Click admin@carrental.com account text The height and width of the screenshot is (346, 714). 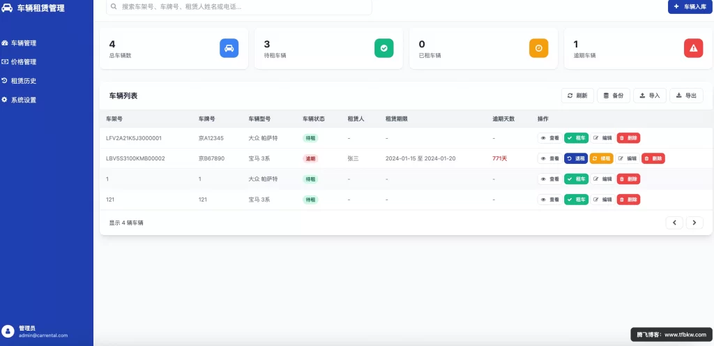(x=43, y=336)
